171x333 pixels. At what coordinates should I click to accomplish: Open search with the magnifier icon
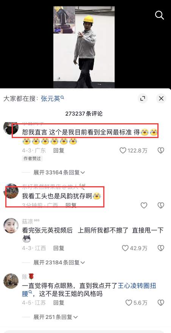[159, 15]
